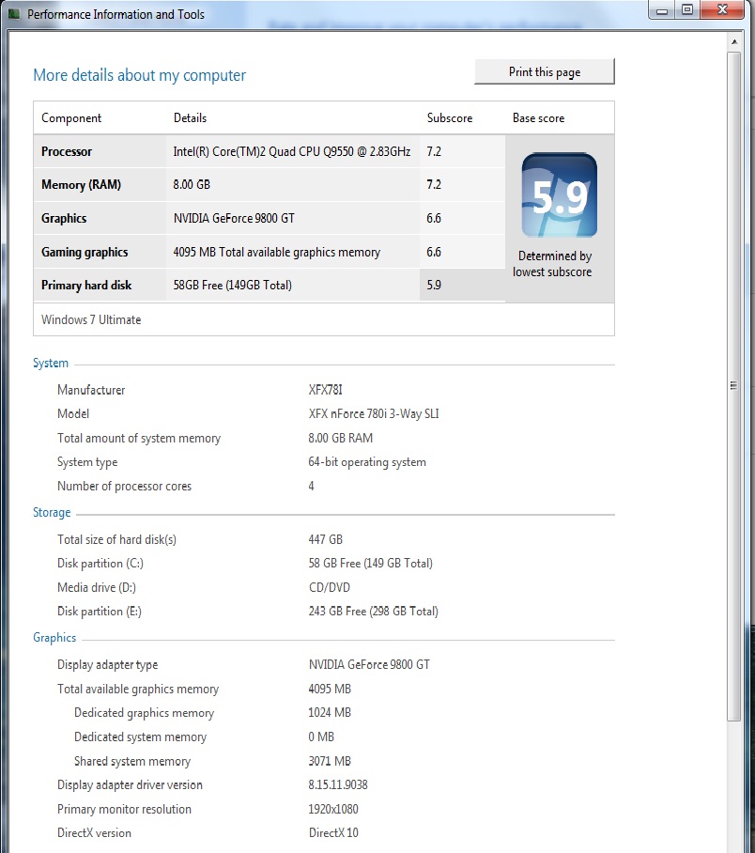Click 'DirectX 10' version value
Viewport: 755px width, 853px height.
[x=333, y=833]
